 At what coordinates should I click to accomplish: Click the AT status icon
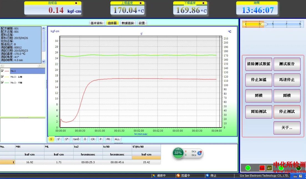[269, 168]
